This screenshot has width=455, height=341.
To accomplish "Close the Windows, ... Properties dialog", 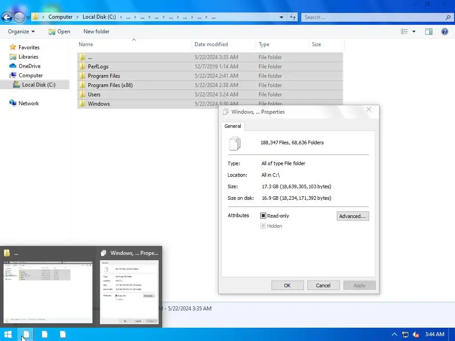I will (x=368, y=109).
